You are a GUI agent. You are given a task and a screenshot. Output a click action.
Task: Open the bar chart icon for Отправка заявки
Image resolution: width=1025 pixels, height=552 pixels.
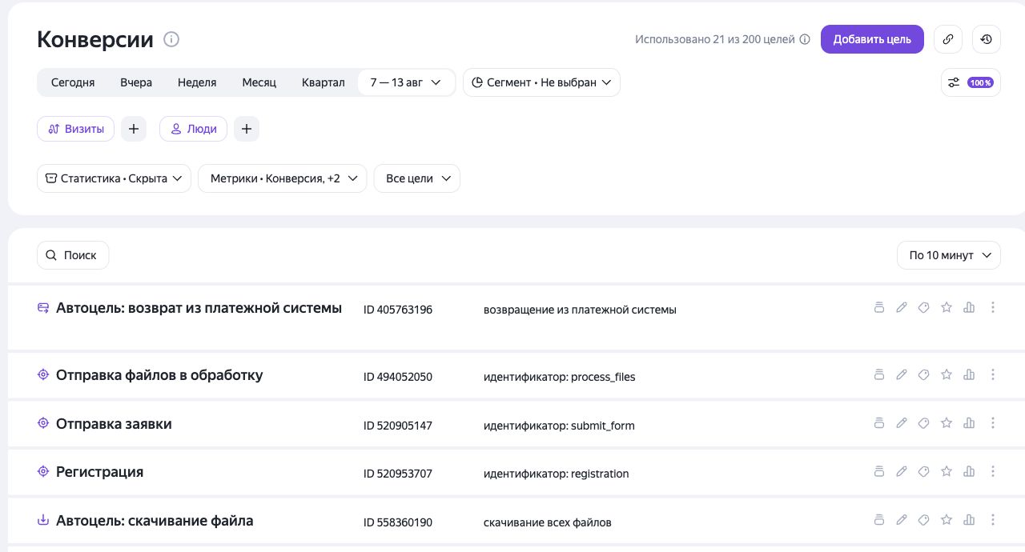tap(969, 423)
